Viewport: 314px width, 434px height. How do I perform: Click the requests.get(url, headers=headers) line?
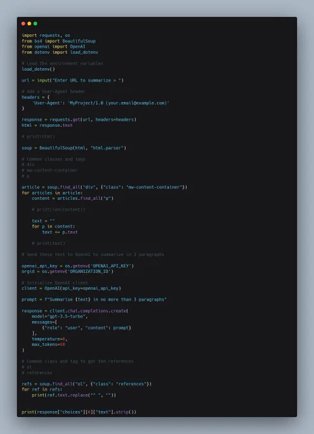point(79,119)
